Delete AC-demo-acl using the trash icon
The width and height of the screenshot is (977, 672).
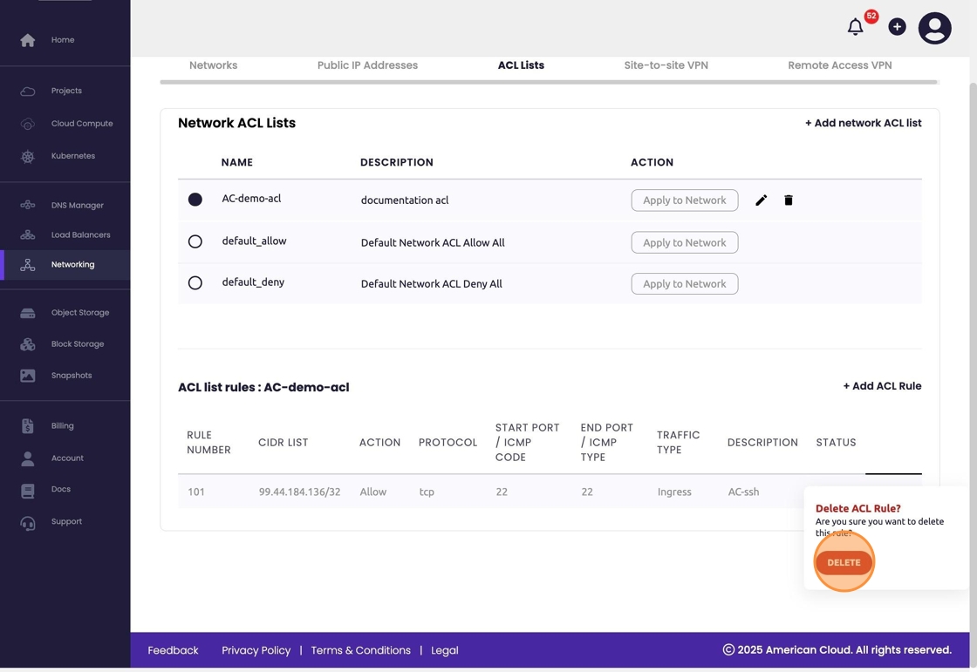[789, 200]
